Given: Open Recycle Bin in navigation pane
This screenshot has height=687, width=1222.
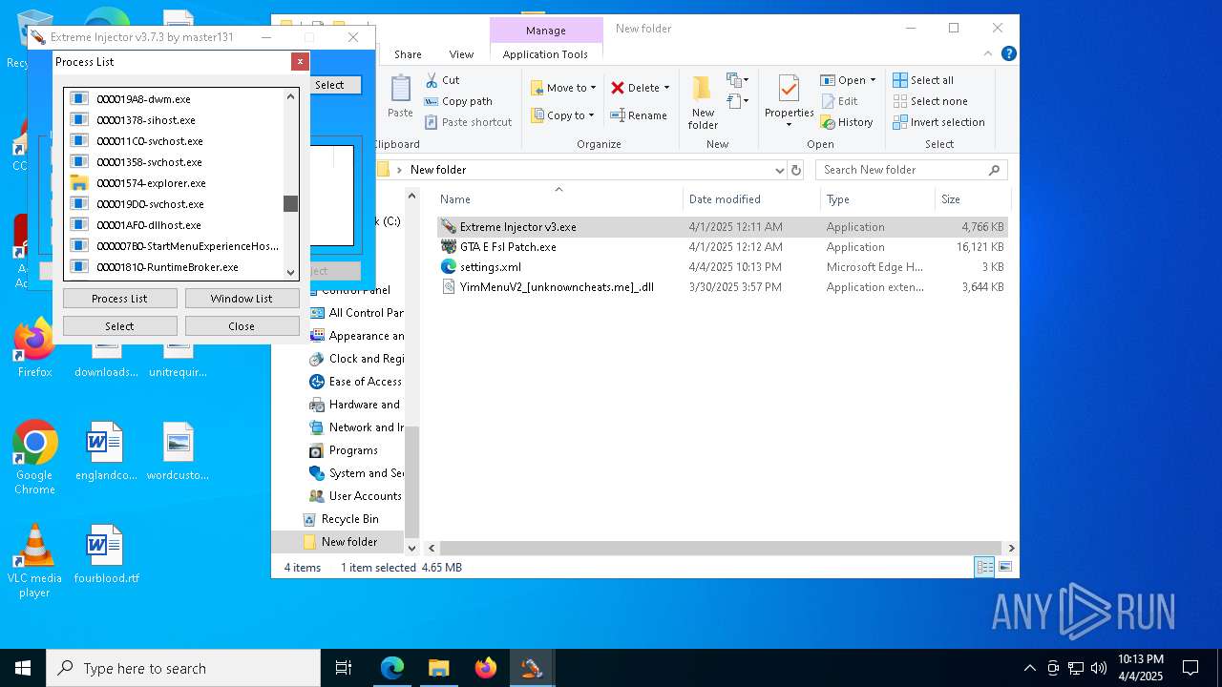Looking at the screenshot, I should click(349, 519).
